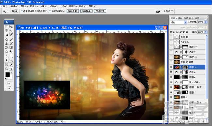
Task: Select the Clone Stamp tool
Action: click(x=7, y=44)
